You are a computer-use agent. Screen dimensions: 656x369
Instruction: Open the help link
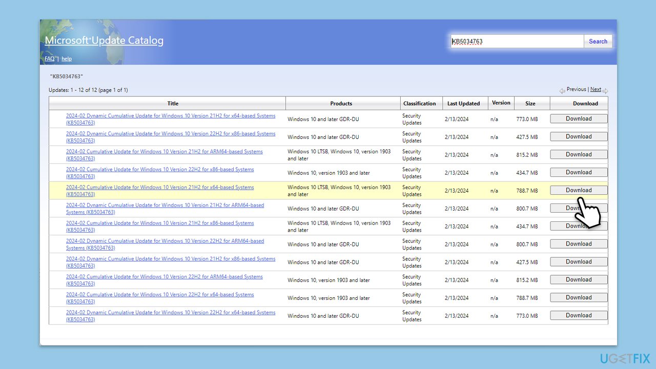(x=67, y=59)
